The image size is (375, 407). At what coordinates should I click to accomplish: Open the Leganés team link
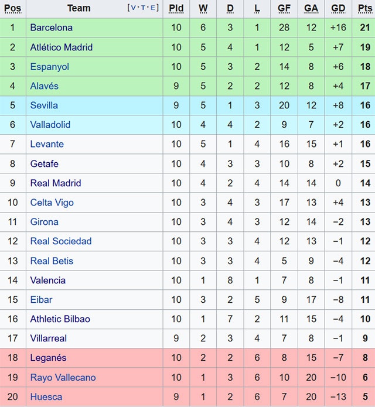point(48,358)
